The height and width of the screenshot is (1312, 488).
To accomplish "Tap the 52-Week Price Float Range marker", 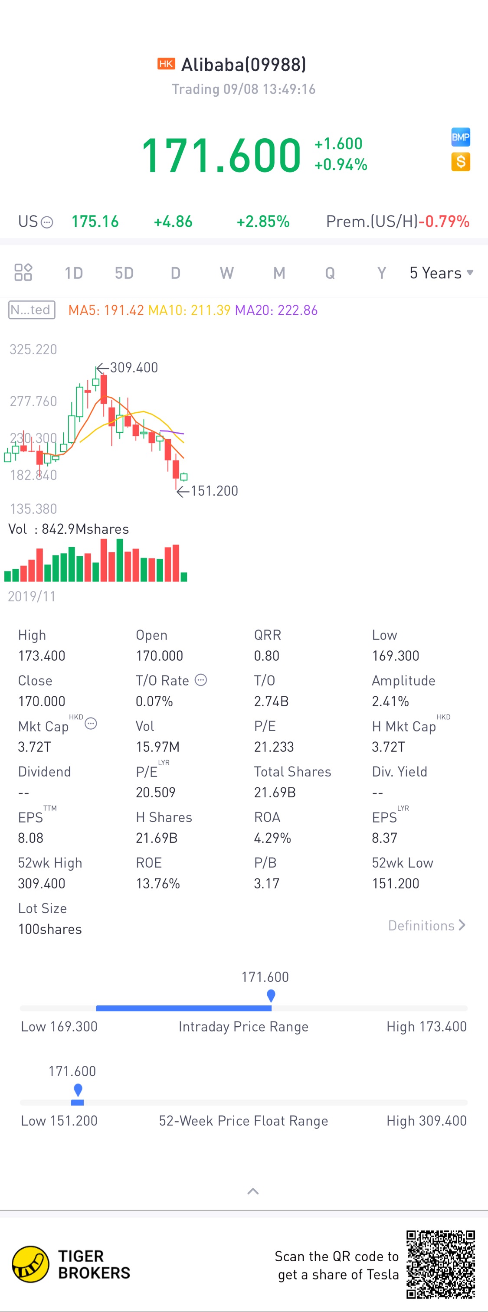I will 78,1090.
